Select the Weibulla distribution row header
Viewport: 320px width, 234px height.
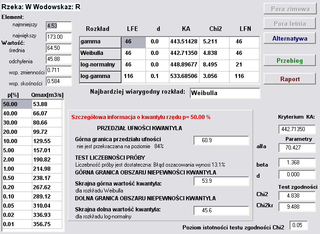[100, 54]
